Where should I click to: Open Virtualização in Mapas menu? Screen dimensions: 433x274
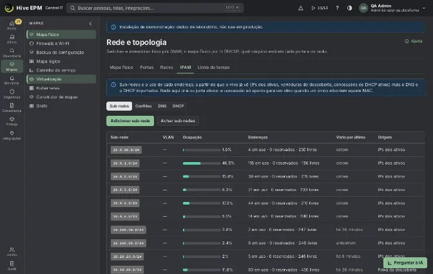61,79
